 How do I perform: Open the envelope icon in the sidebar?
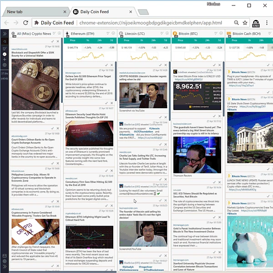(5, 256)
